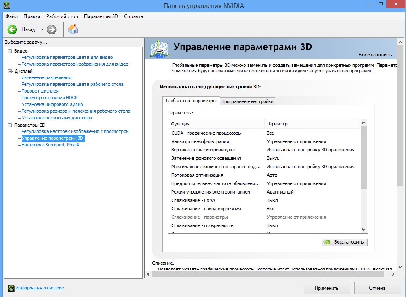This screenshot has height=297, width=406.
Task: Select the Вертикальный синхроимпульс row
Action: click(x=264, y=150)
